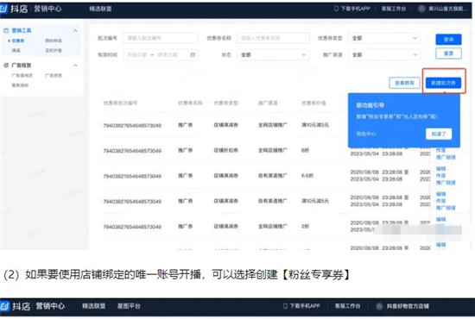The height and width of the screenshot is (319, 475).
Task: Click 下载手机APP in the lower header
Action: click(x=301, y=306)
